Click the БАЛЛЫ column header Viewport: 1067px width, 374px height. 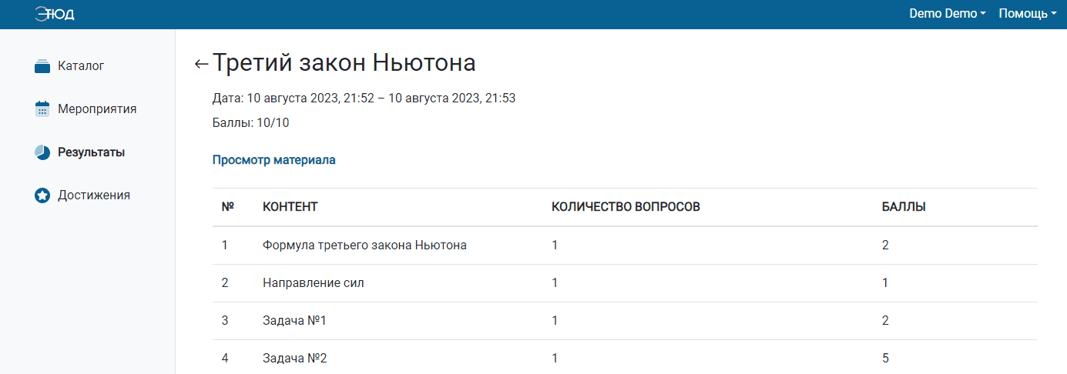pyautogui.click(x=904, y=207)
